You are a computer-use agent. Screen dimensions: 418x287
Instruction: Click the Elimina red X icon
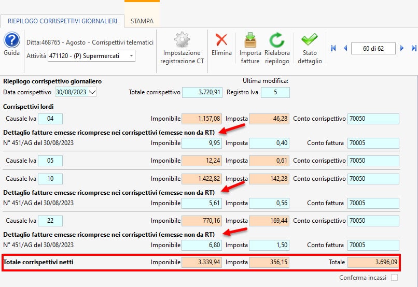click(221, 40)
